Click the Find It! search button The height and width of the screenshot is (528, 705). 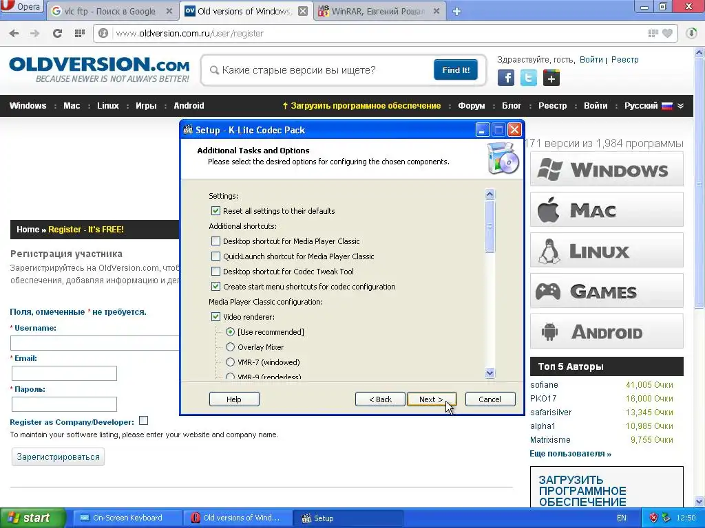pyautogui.click(x=456, y=70)
